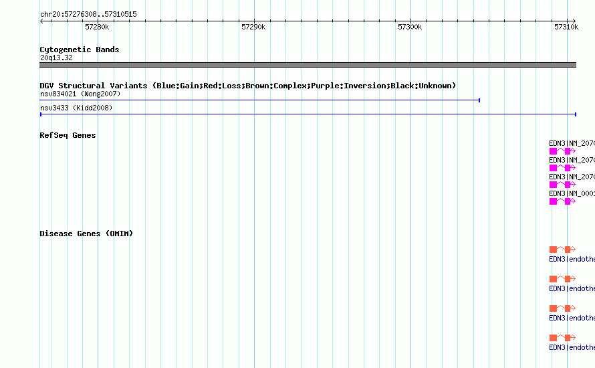Viewport: 595px width, 368px height.
Task: Open the bottommost EDN3|endothe OMIM link
Action: 572,347
